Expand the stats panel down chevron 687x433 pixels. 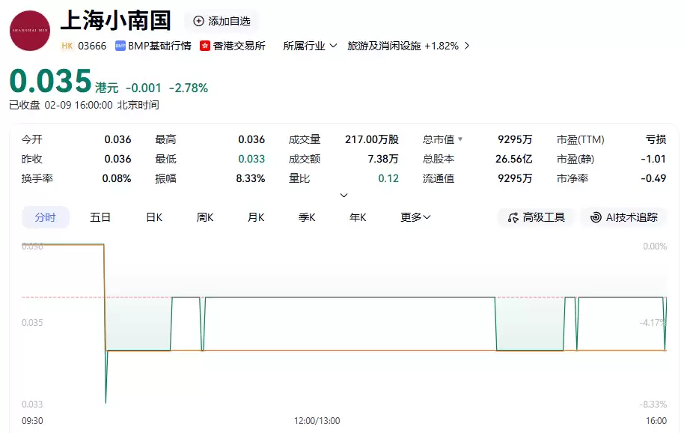[x=343, y=195]
